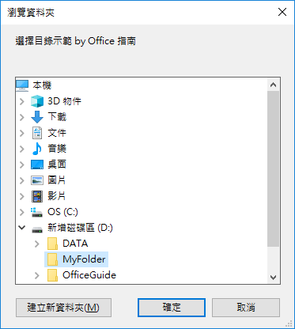Image resolution: width=295 pixels, height=329 pixels.
Task: Click the 圖片 pictures icon
Action: (37, 180)
